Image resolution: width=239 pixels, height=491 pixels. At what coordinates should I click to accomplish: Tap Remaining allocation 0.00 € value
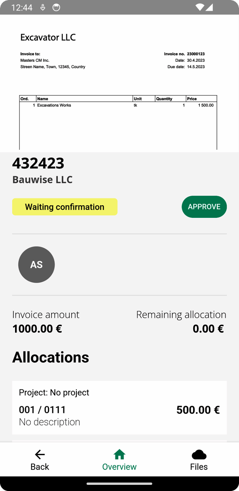point(208,329)
